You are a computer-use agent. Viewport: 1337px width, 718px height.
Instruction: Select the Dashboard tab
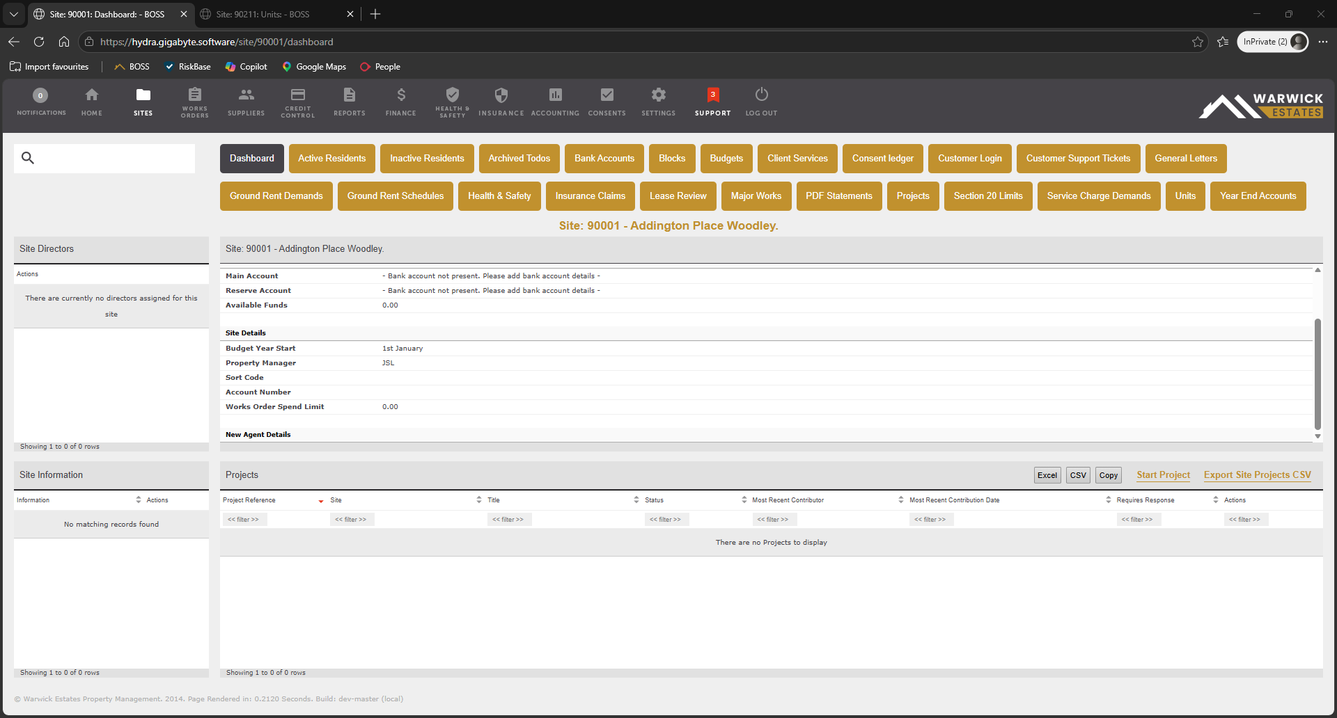tap(252, 159)
